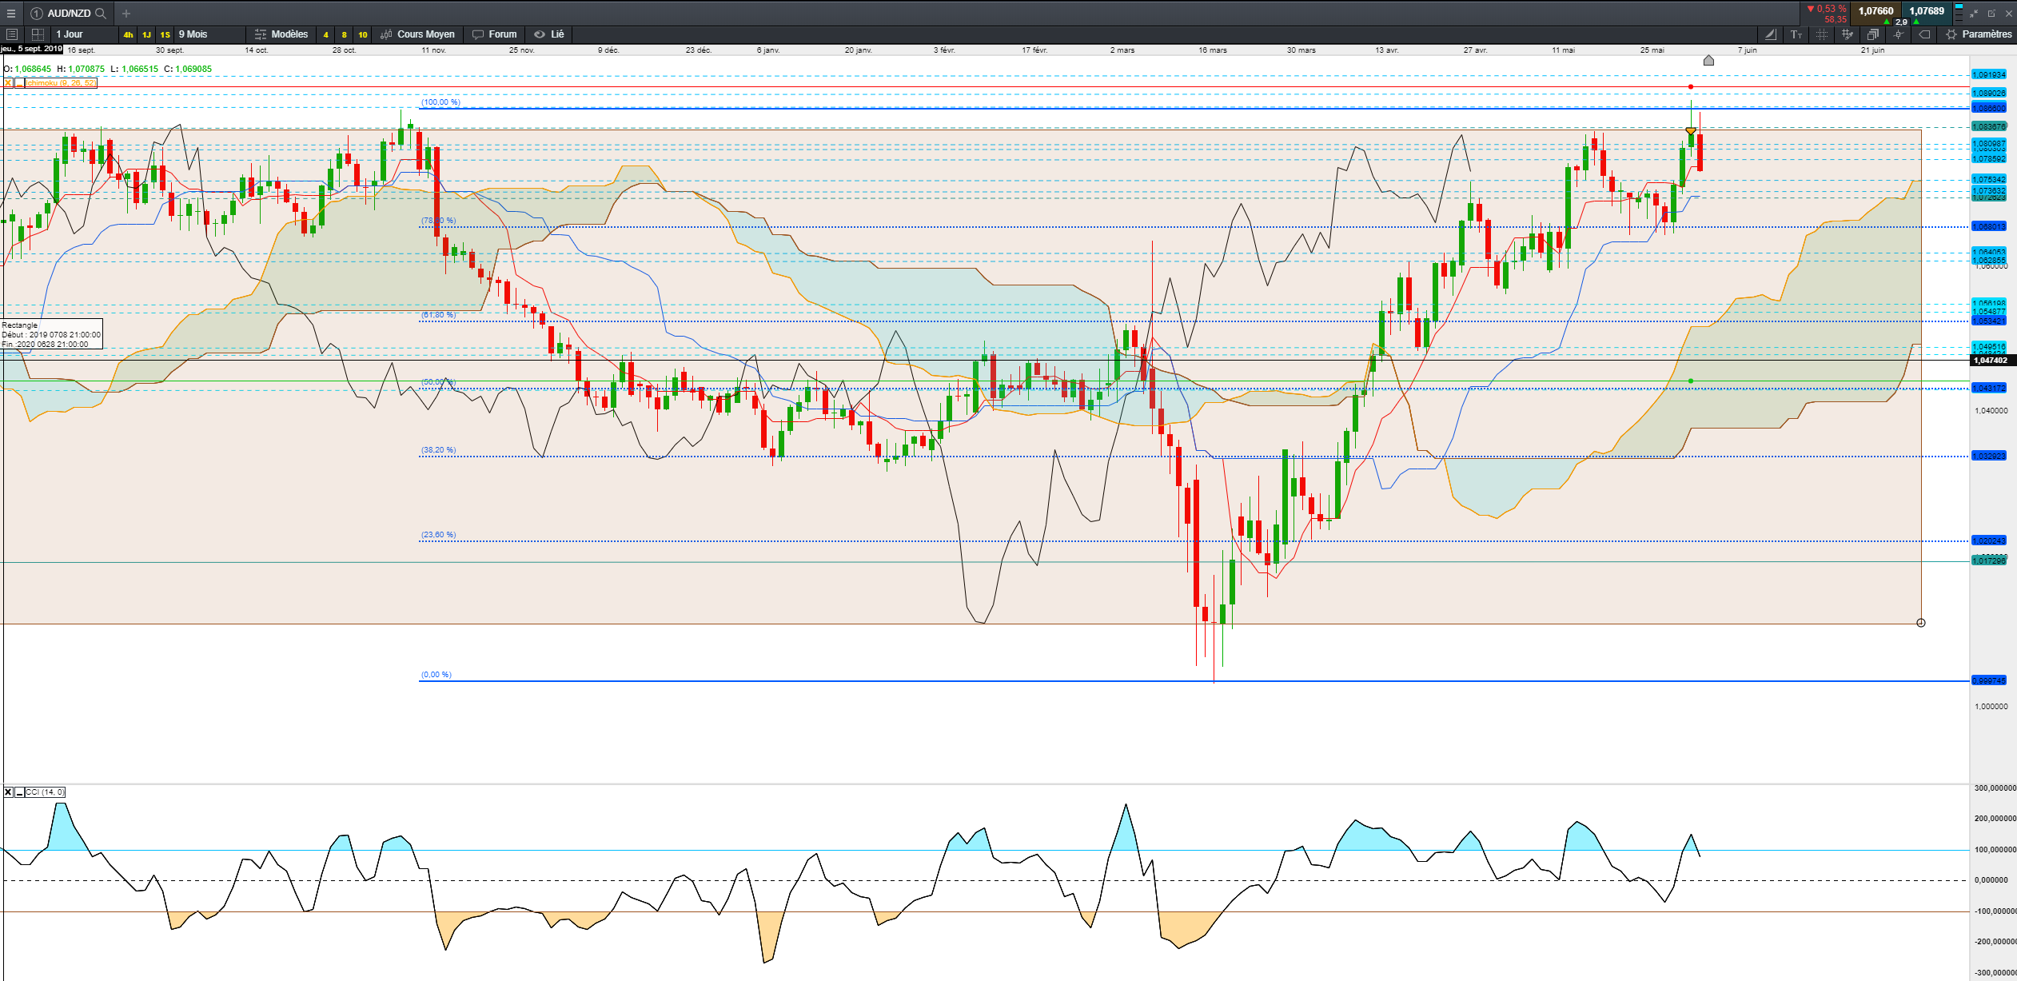Open the Paramètres settings button
Viewport: 2017px width, 981px height.
tap(1979, 34)
